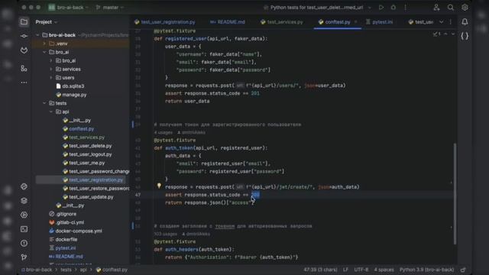Collapse the bro_ai folder

[x=44, y=52]
